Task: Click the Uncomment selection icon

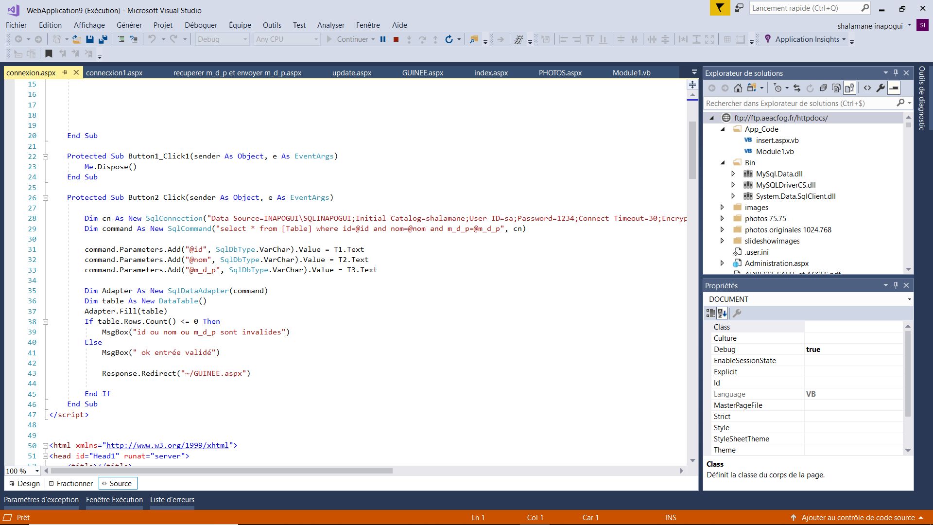Action: click(134, 39)
